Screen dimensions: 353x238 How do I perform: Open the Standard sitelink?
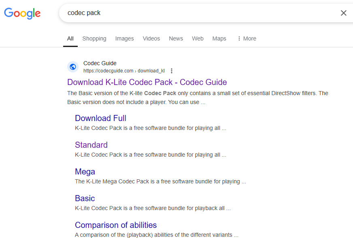91,145
